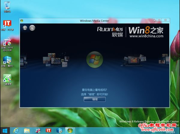The width and height of the screenshot is (180, 134).
Task: Click the taskbar date 2012/6/3
Action: pyautogui.click(x=170, y=133)
